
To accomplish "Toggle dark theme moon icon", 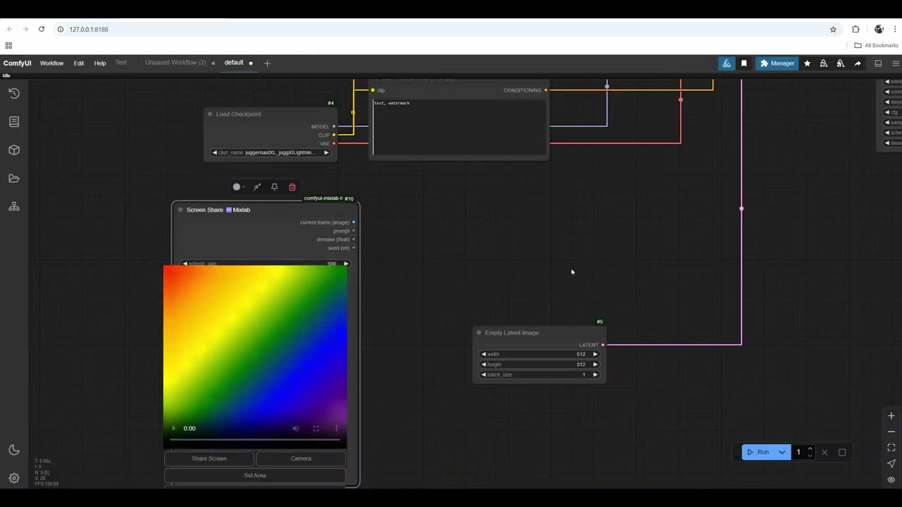I will pyautogui.click(x=14, y=450).
